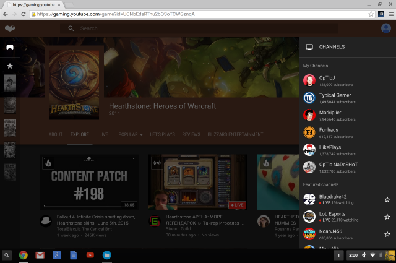396x263 pixels.
Task: Open the YouTube app in the shelf
Action: 90,255
